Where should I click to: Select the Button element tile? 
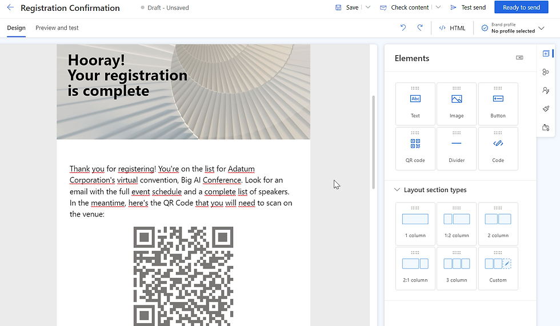coord(498,104)
